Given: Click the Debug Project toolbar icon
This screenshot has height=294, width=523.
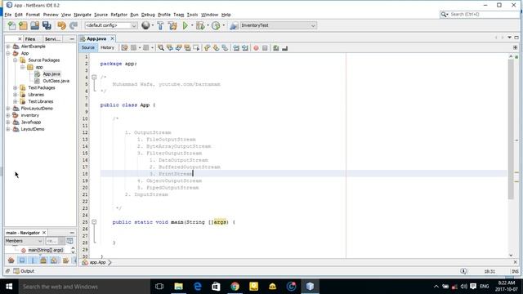Looking at the screenshot, I should tap(200, 25).
